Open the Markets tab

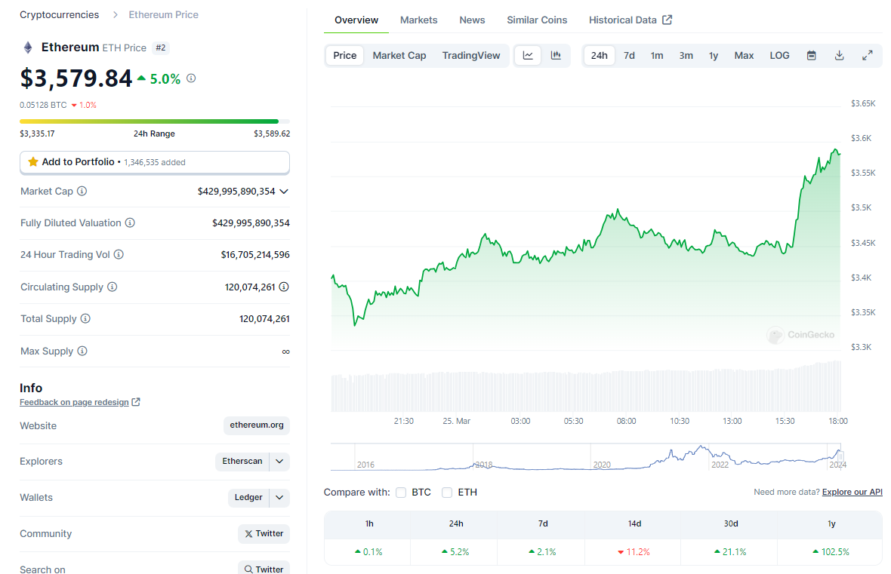(419, 20)
